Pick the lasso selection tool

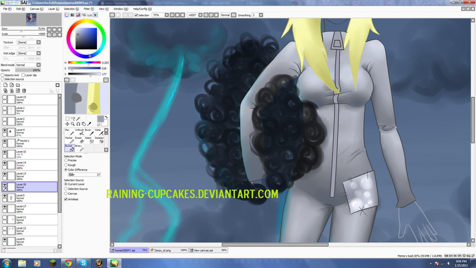[73, 119]
